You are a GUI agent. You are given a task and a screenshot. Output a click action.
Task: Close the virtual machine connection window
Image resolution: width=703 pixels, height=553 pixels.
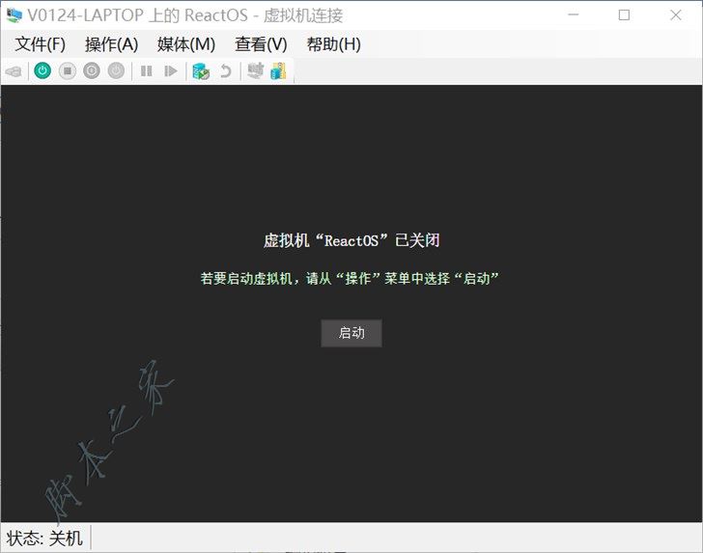[676, 15]
